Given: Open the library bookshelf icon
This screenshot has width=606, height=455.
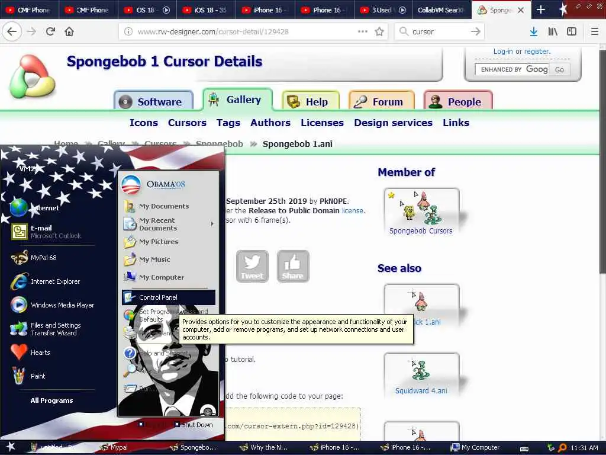Looking at the screenshot, I should pos(553,31).
